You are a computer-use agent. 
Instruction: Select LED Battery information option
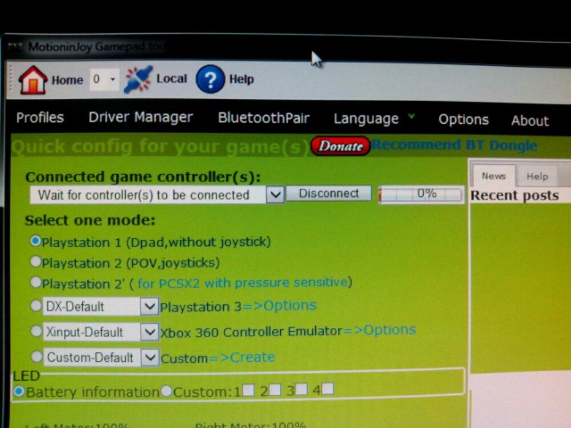tap(19, 391)
